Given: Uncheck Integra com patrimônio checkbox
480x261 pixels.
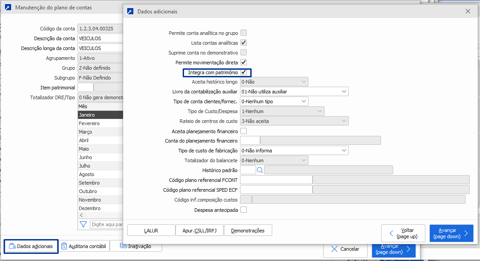Looking at the screenshot, I should [x=244, y=72].
